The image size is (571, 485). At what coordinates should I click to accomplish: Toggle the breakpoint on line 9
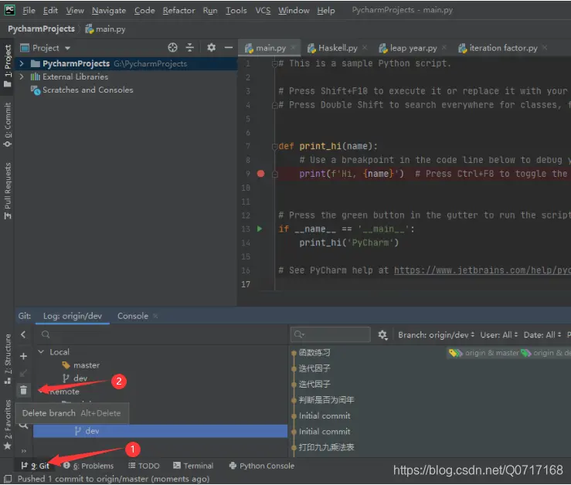pos(260,174)
